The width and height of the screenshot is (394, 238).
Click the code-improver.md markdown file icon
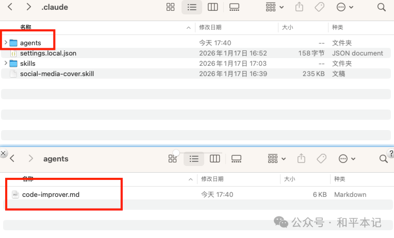click(15, 194)
